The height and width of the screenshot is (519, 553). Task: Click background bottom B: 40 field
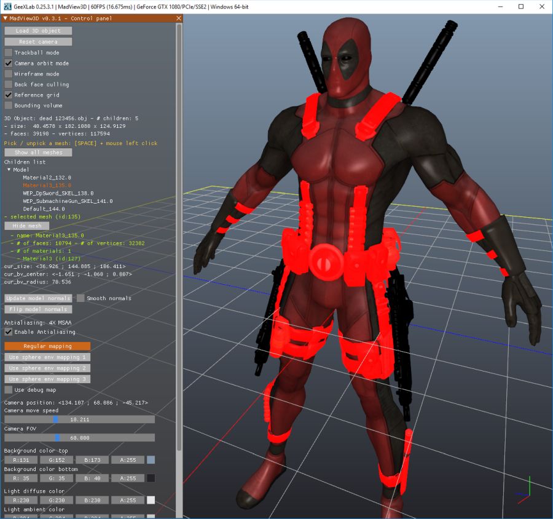(92, 478)
